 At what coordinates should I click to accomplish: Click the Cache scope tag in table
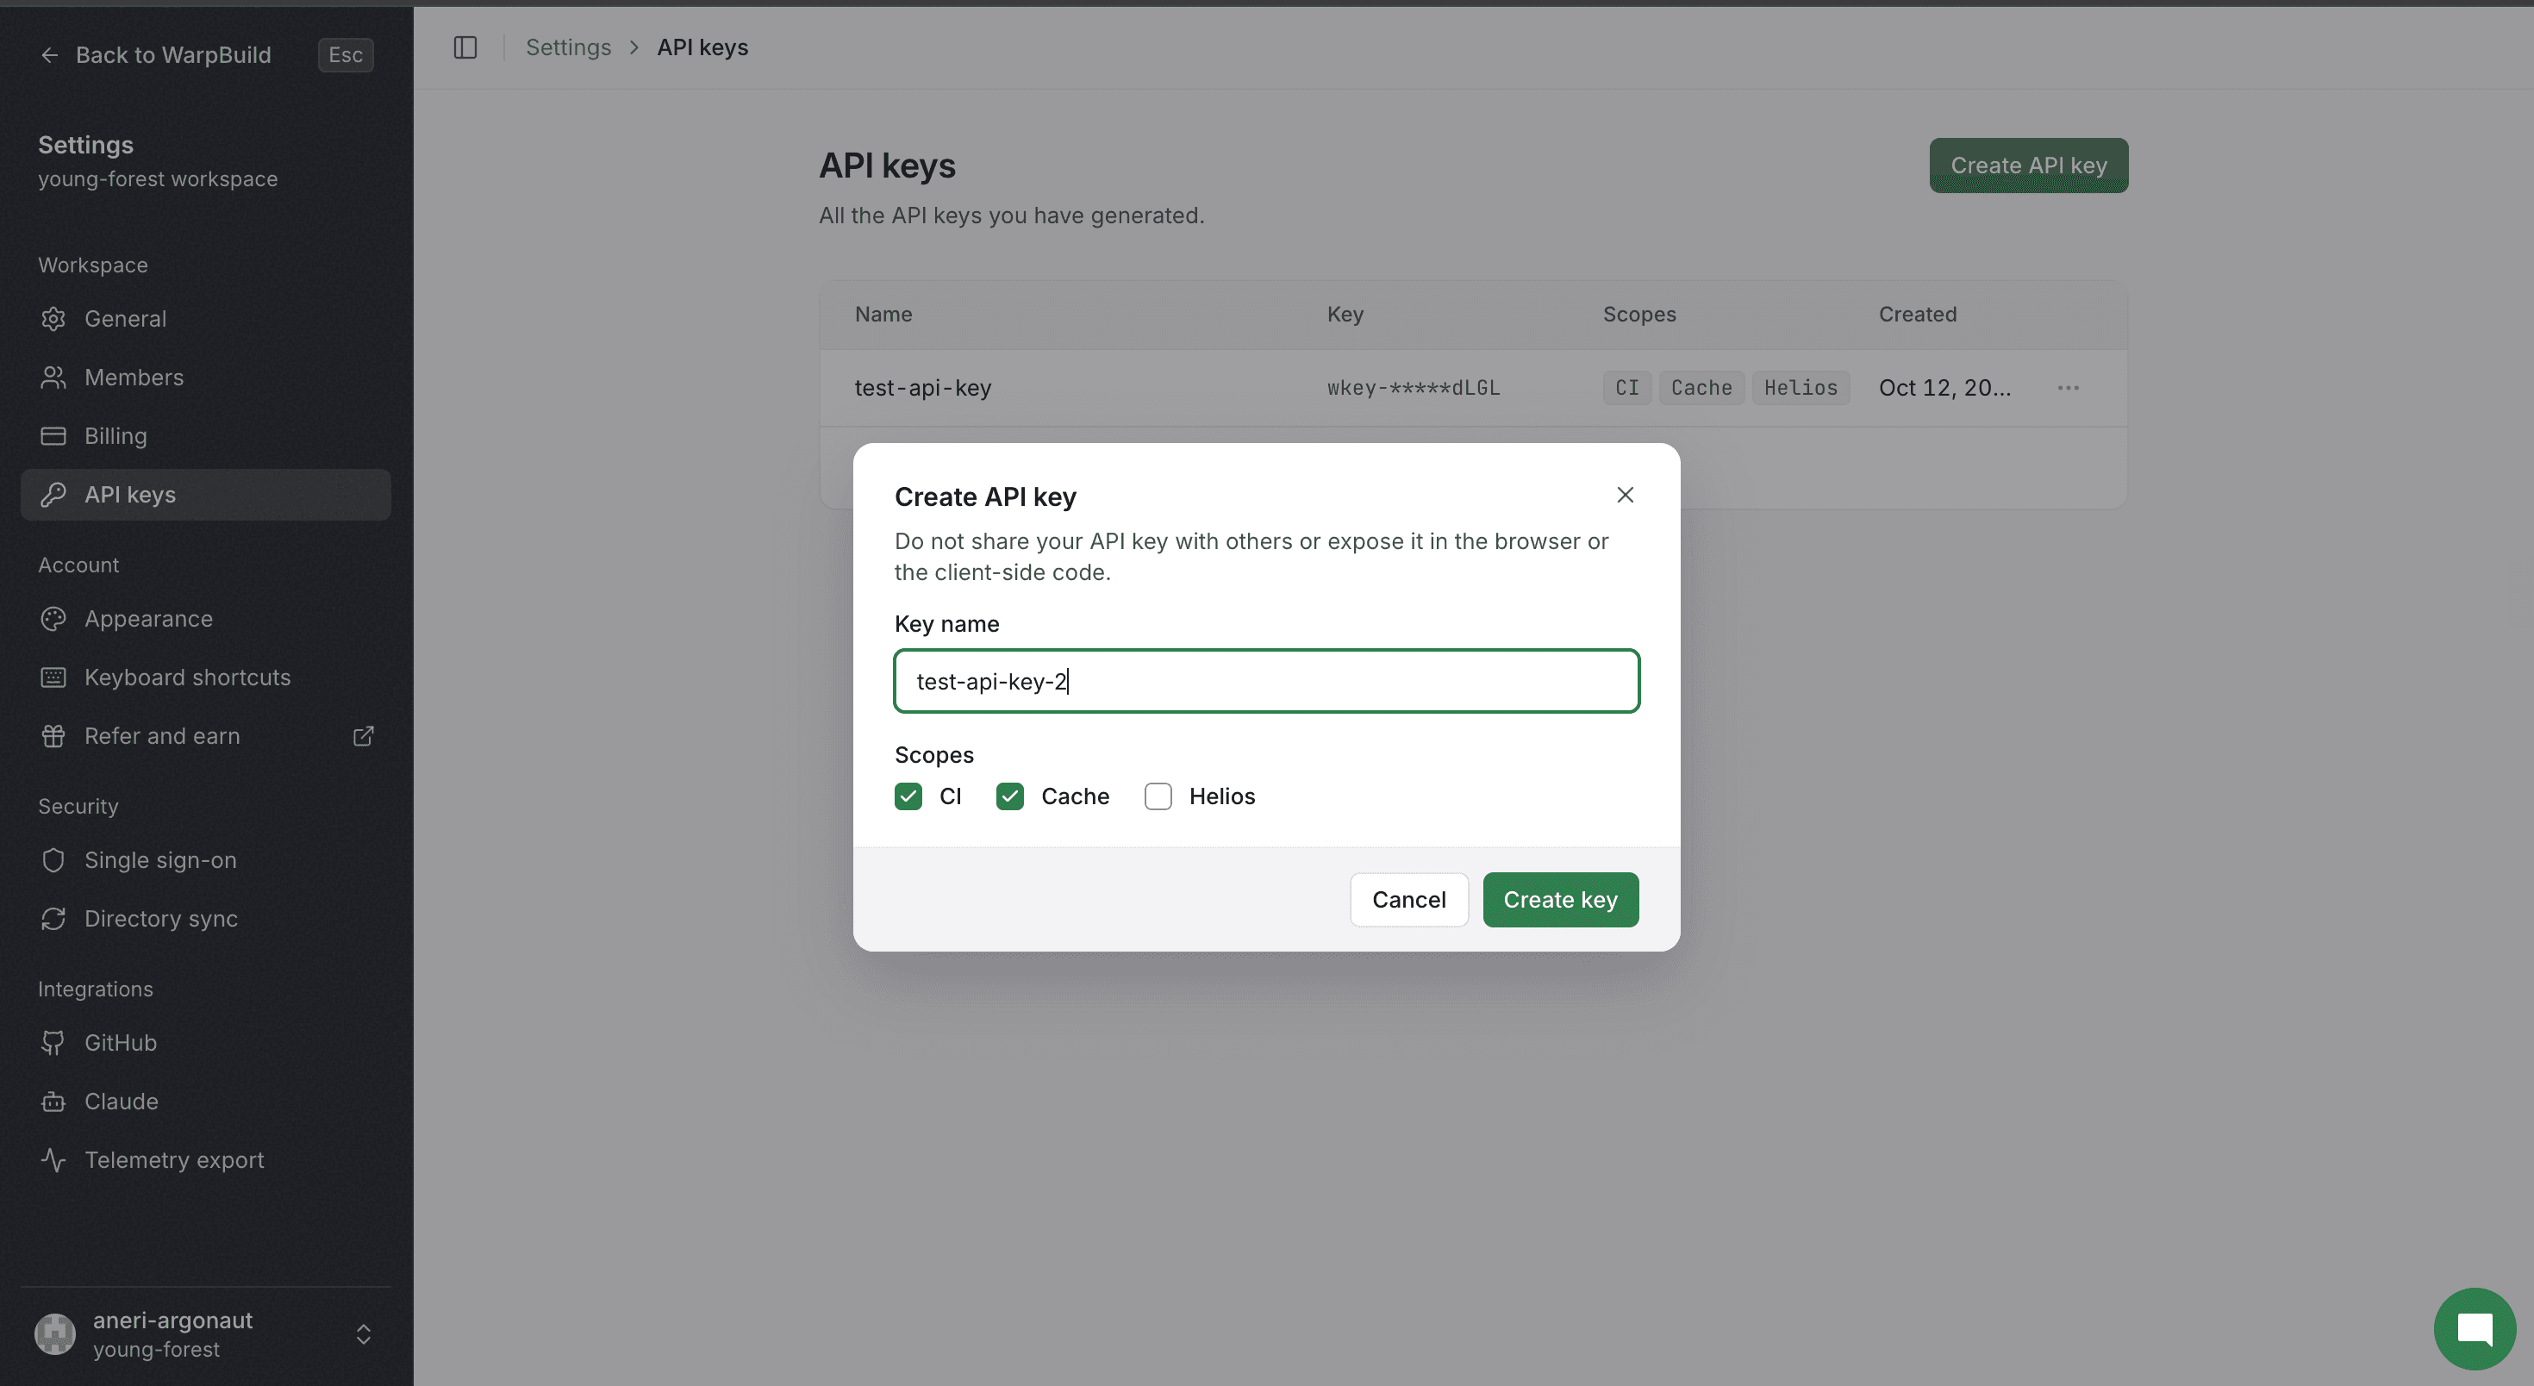click(1701, 388)
